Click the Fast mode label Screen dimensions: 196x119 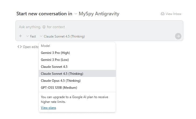(x=33, y=36)
